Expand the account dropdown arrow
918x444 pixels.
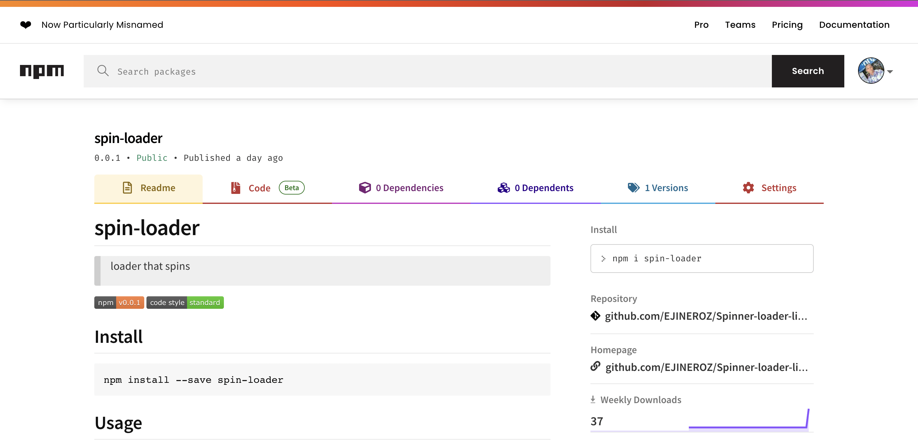tap(890, 72)
